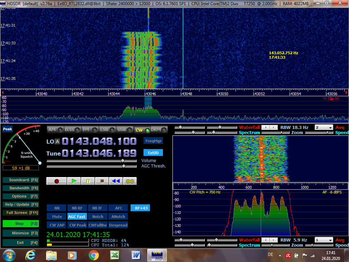Screen dimensions: 349x262
Task: Click upper RBW 18.3 Hz left arrow
Action: (265, 128)
